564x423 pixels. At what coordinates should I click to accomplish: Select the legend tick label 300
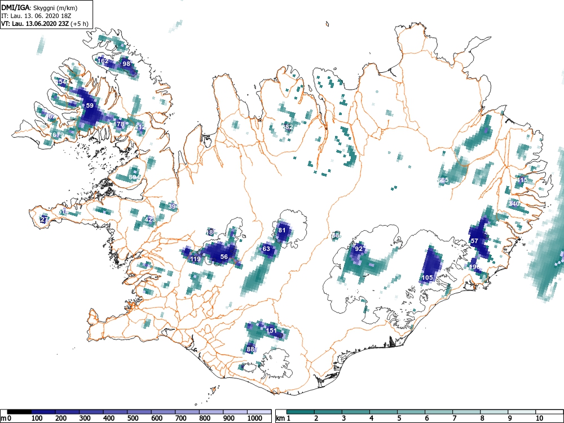tap(85, 418)
